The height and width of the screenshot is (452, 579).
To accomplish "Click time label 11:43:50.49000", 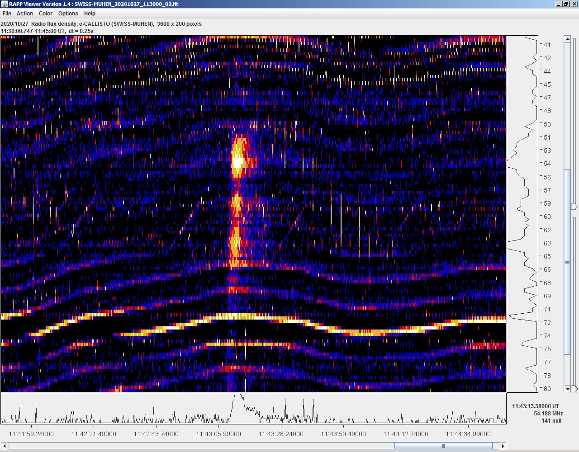I will (x=343, y=434).
